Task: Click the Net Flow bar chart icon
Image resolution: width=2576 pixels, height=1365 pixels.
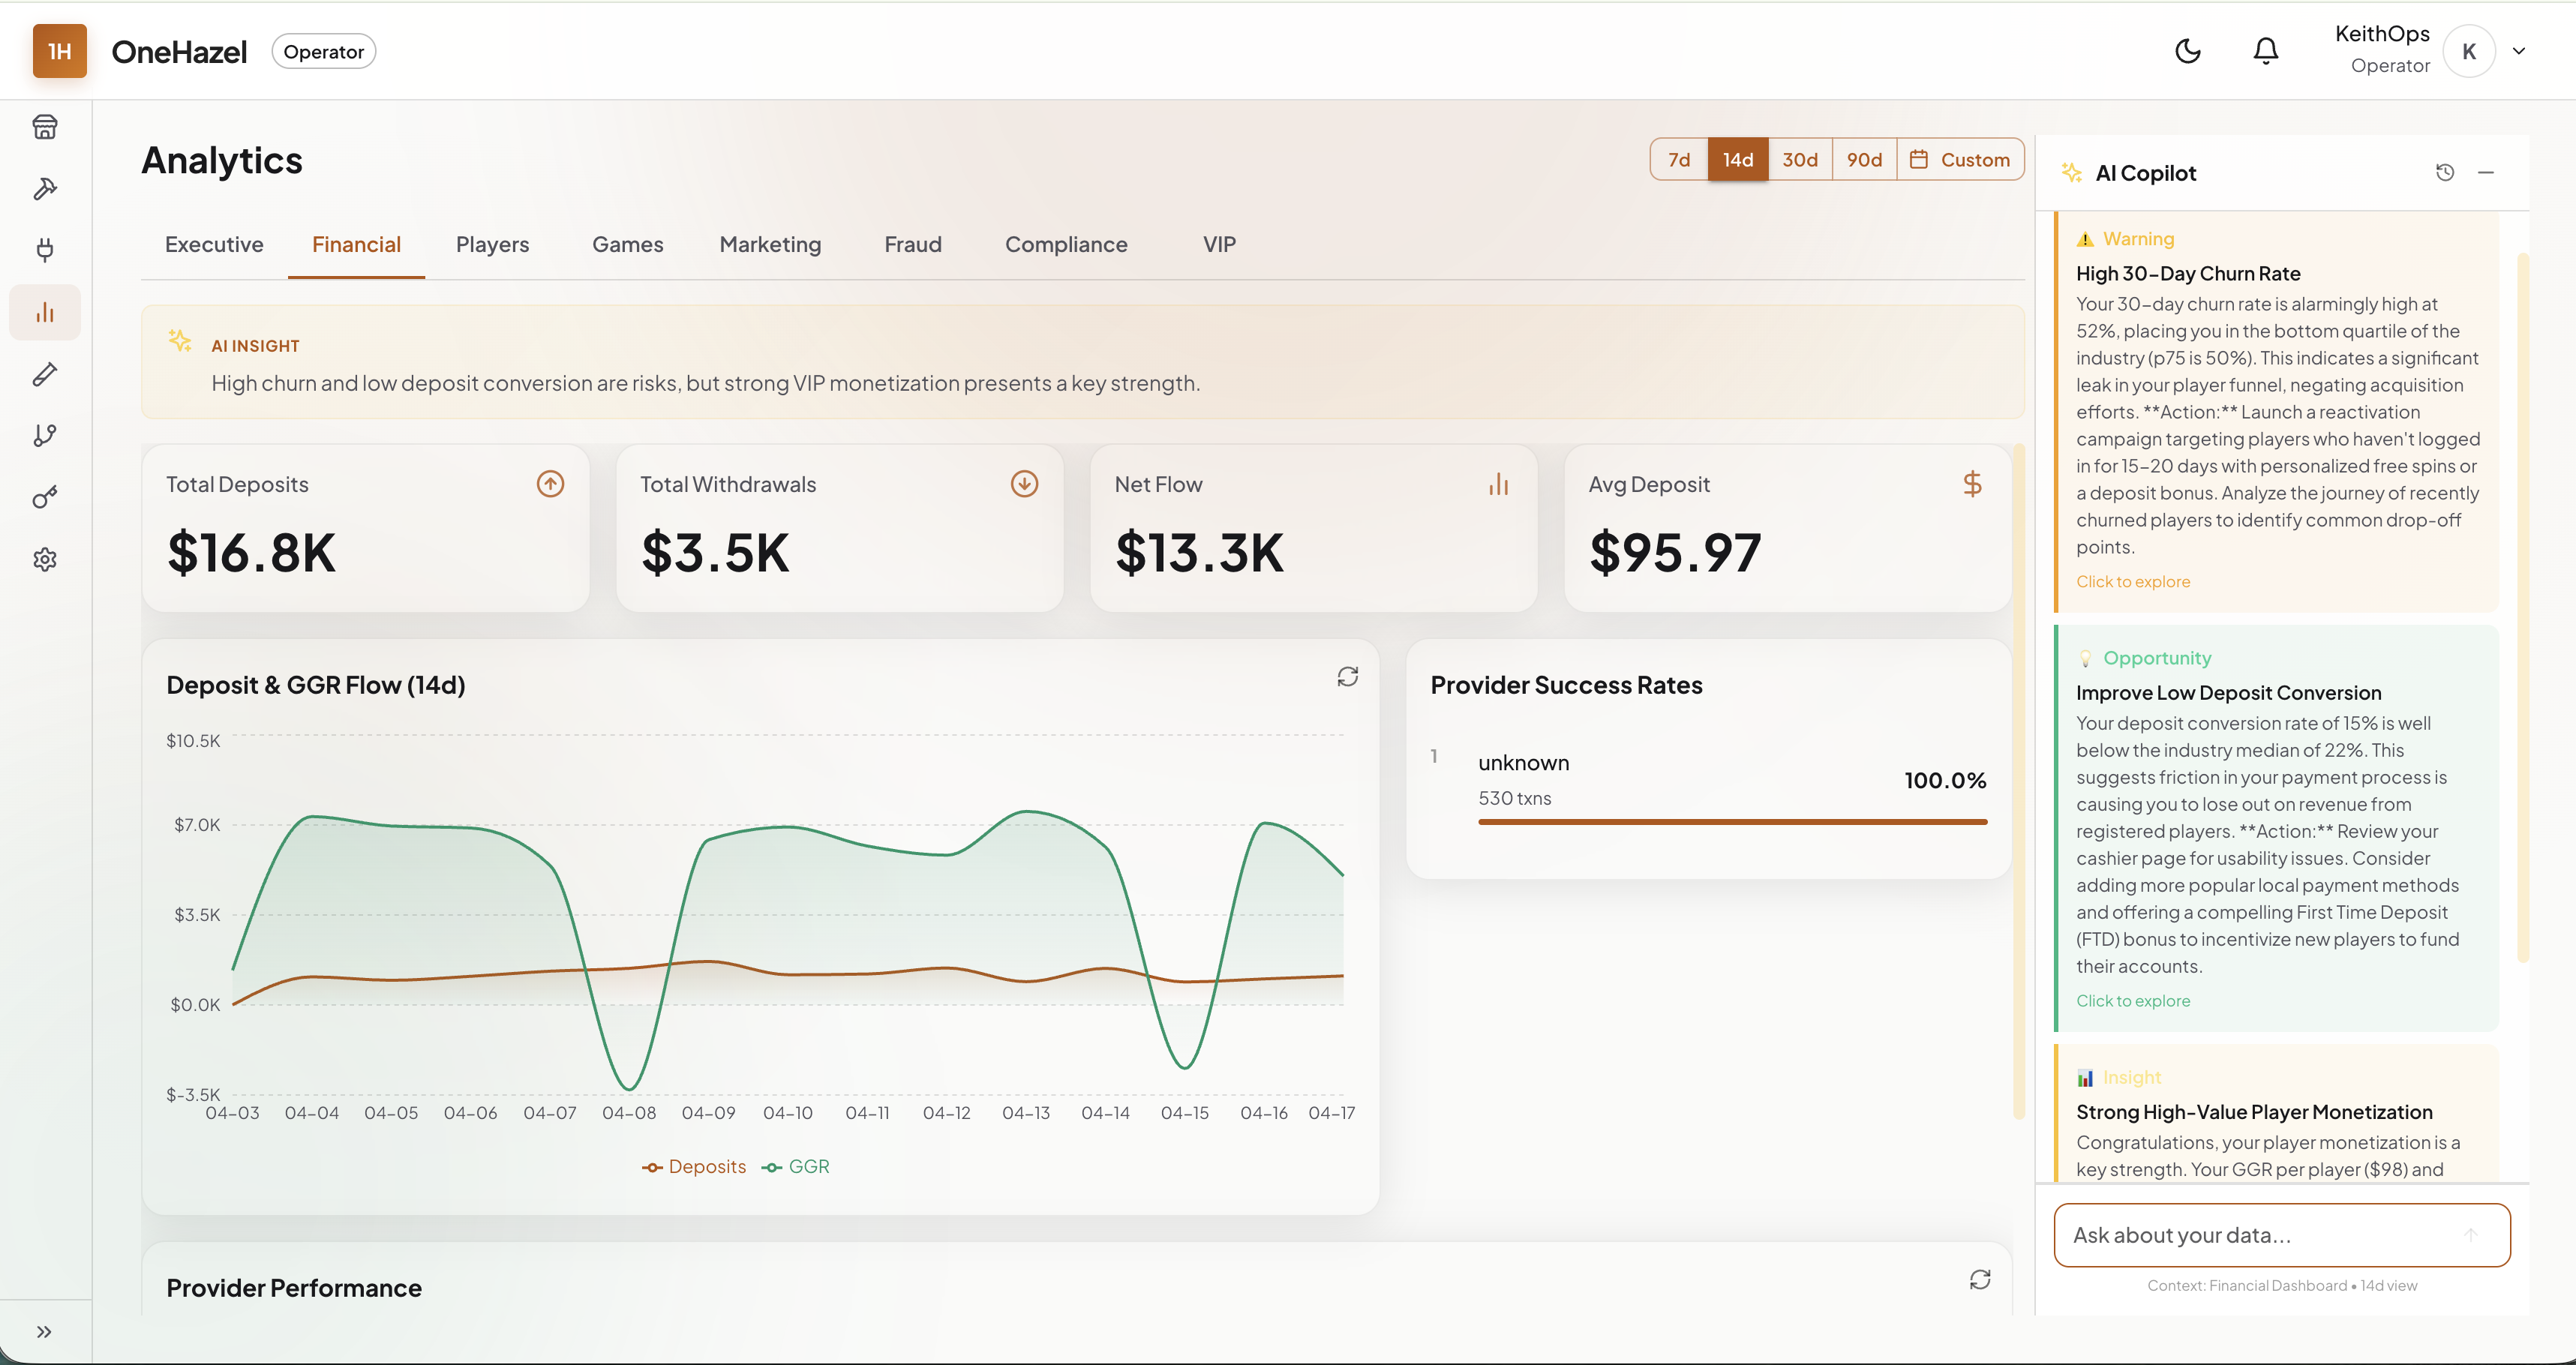Action: pos(1498,484)
